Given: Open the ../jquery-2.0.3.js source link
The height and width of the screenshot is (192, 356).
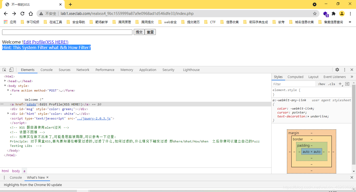Looking at the screenshot, I should pyautogui.click(x=94, y=118).
